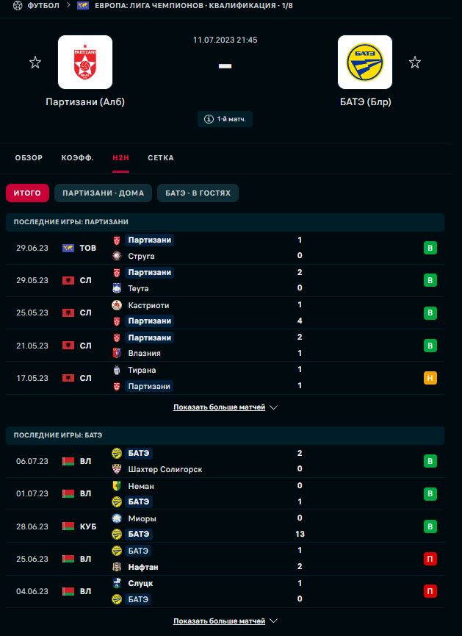Click the world flag icon in 29.06.23 row
This screenshot has width=462, height=636.
coord(68,248)
